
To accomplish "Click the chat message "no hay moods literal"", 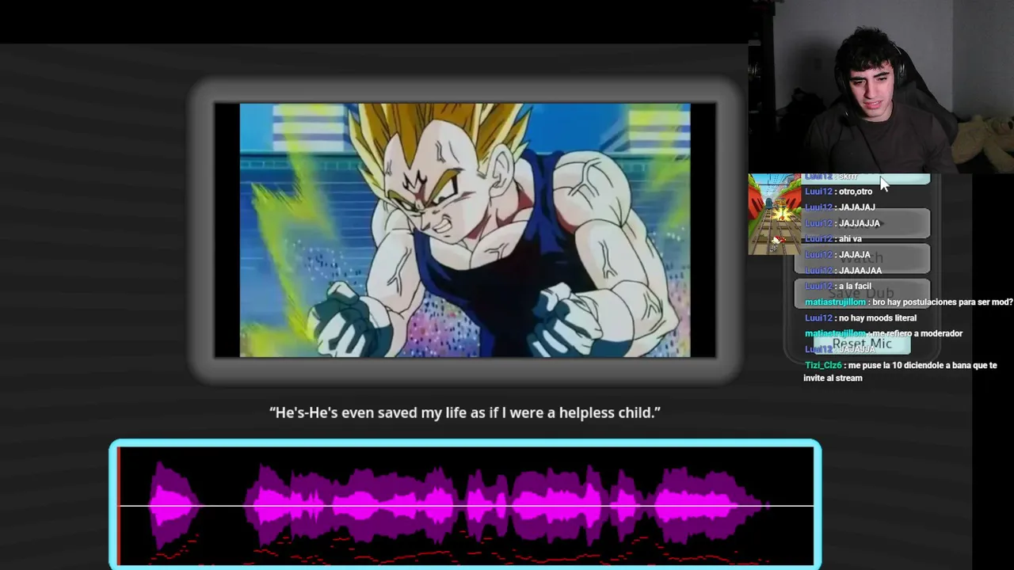I will point(877,318).
